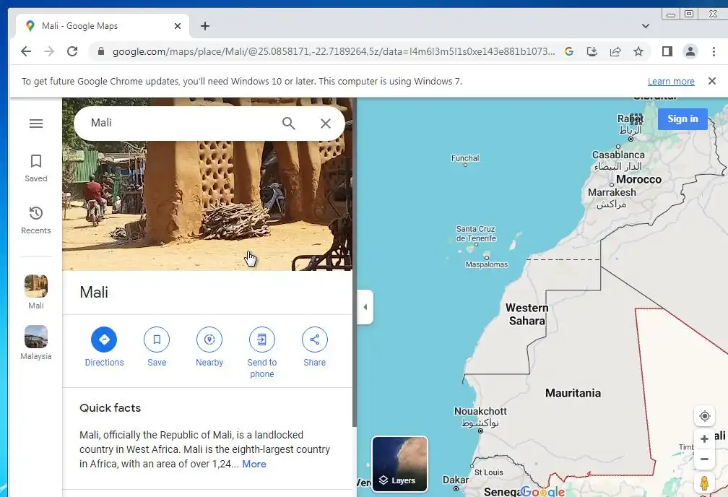Open the Google apps grid icon
The height and width of the screenshot is (497, 728).
[636, 119]
